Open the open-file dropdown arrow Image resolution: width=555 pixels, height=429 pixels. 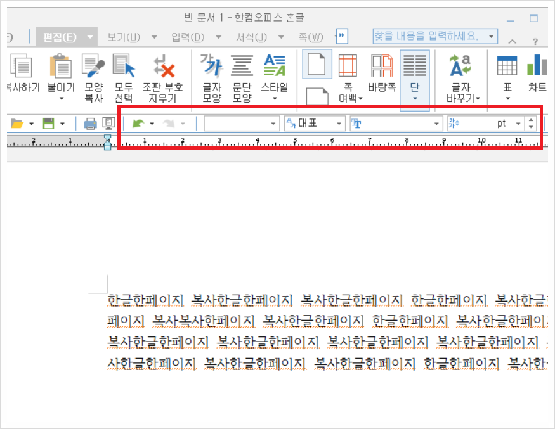pos(31,124)
